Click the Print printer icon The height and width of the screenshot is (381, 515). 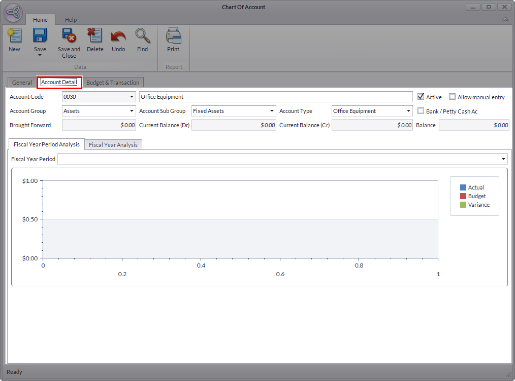coord(173,36)
